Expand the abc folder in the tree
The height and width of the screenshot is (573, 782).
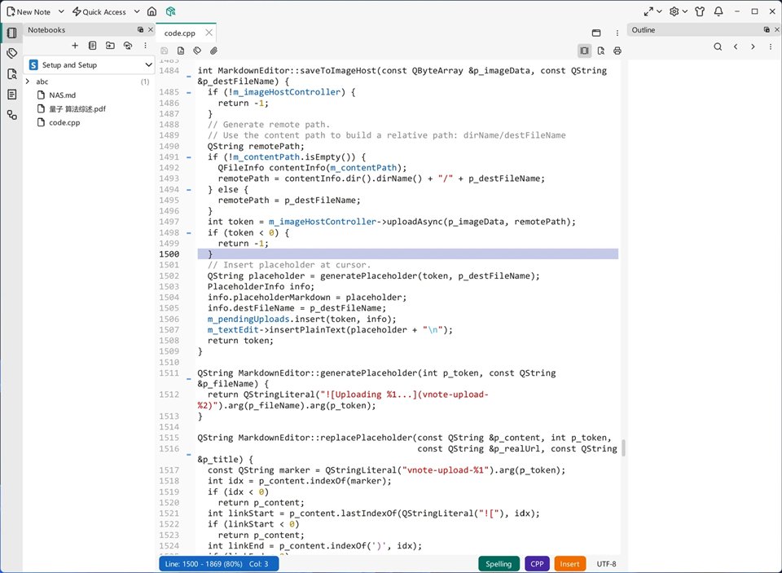[x=28, y=82]
